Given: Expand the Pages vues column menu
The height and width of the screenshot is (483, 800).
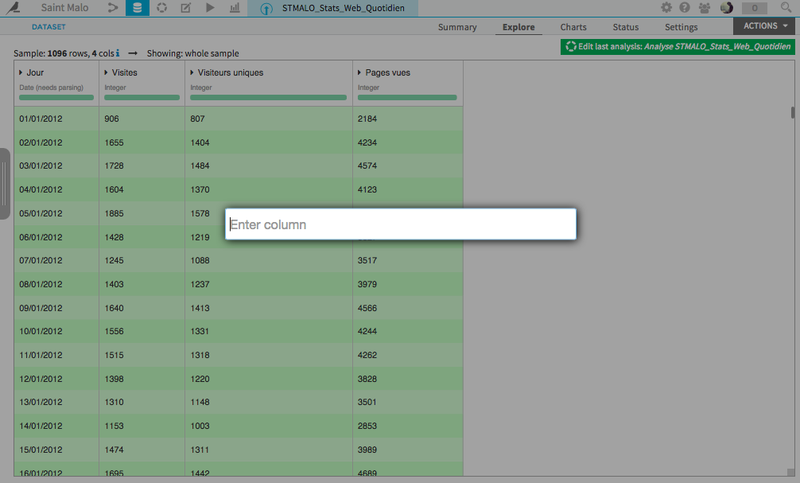Looking at the screenshot, I should [x=359, y=72].
